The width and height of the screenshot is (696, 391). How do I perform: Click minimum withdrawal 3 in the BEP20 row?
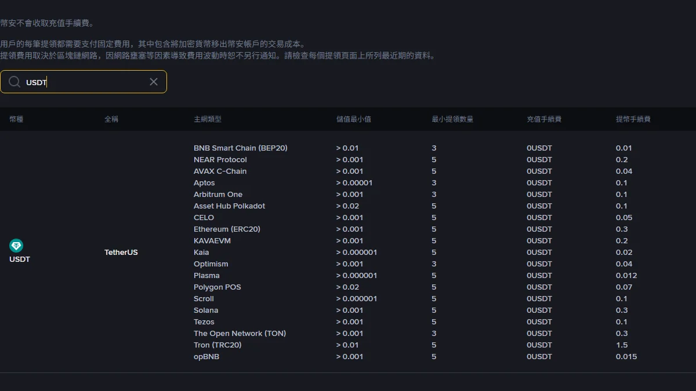(434, 148)
